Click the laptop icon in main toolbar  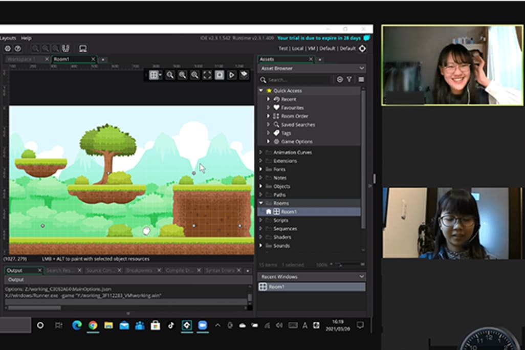pos(82,49)
